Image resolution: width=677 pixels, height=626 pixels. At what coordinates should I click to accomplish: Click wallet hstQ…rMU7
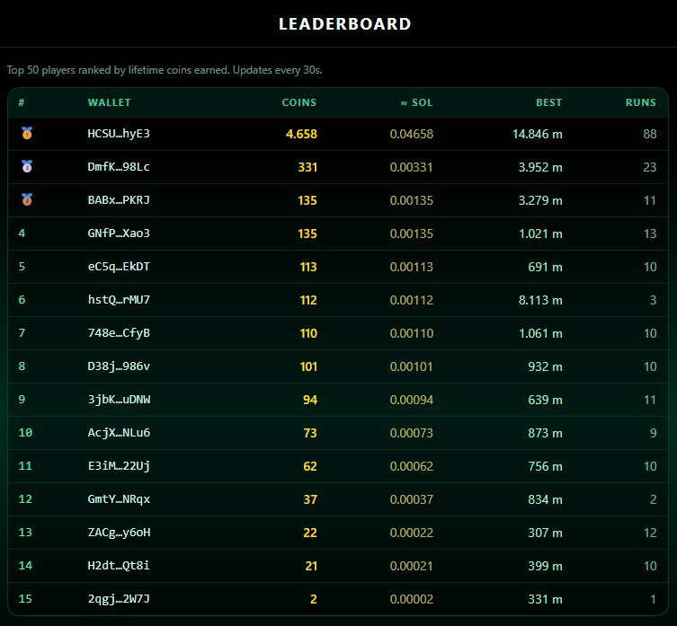point(119,300)
